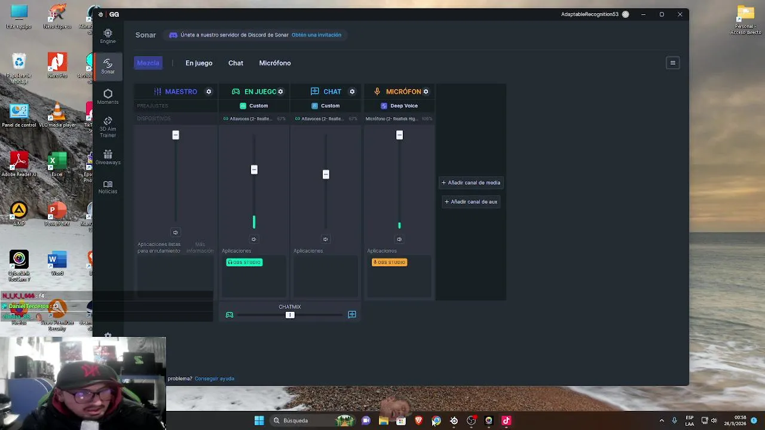Click the ChatMix balance slider handle
The height and width of the screenshot is (430, 765).
pyautogui.click(x=290, y=315)
